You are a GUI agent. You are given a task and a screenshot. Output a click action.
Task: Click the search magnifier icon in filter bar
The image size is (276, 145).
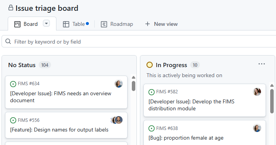(x=8, y=41)
